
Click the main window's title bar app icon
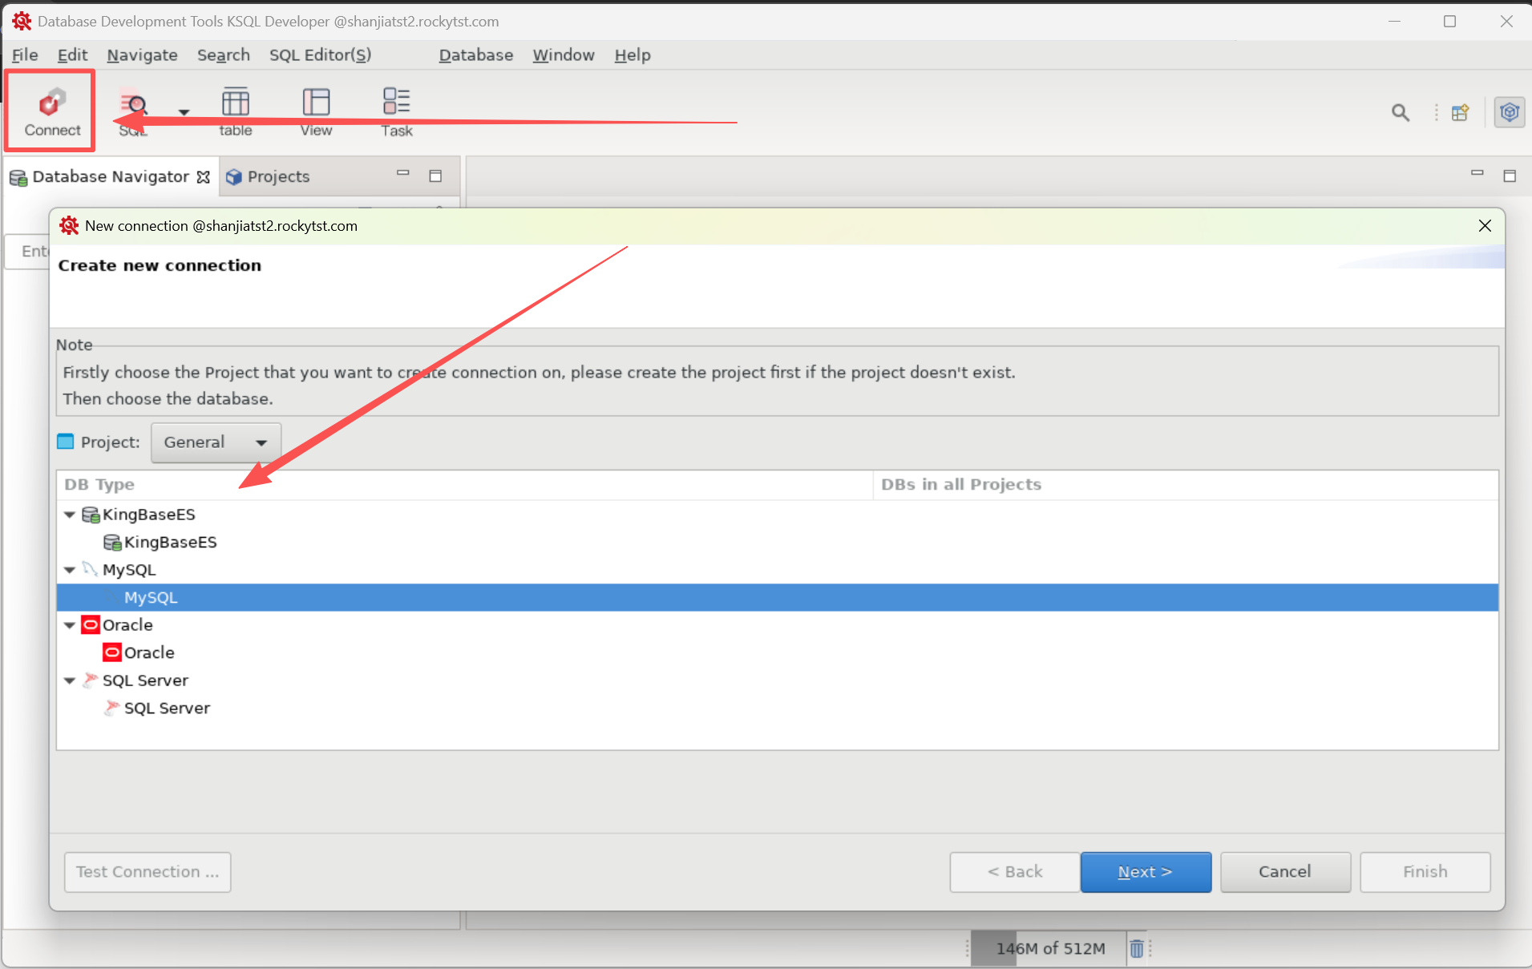pos(22,22)
